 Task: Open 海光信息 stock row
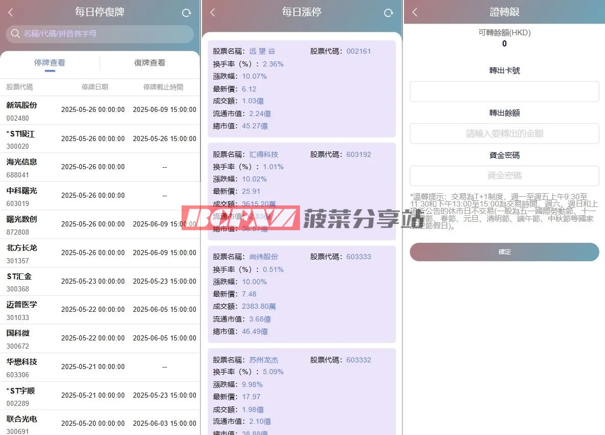(100, 167)
